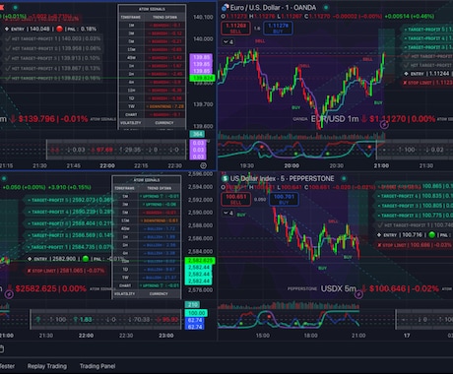This screenshot has height=374, width=453.
Task: Click TARGET-PROFIT 4 | 100.835 label
Action: coord(416,196)
